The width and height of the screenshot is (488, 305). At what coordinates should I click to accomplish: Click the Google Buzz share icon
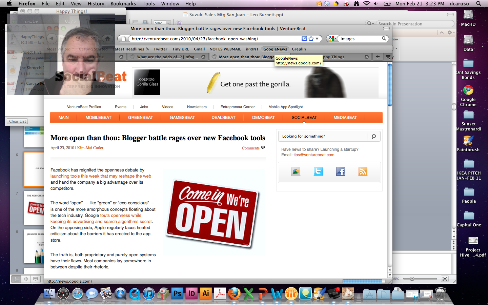296,172
